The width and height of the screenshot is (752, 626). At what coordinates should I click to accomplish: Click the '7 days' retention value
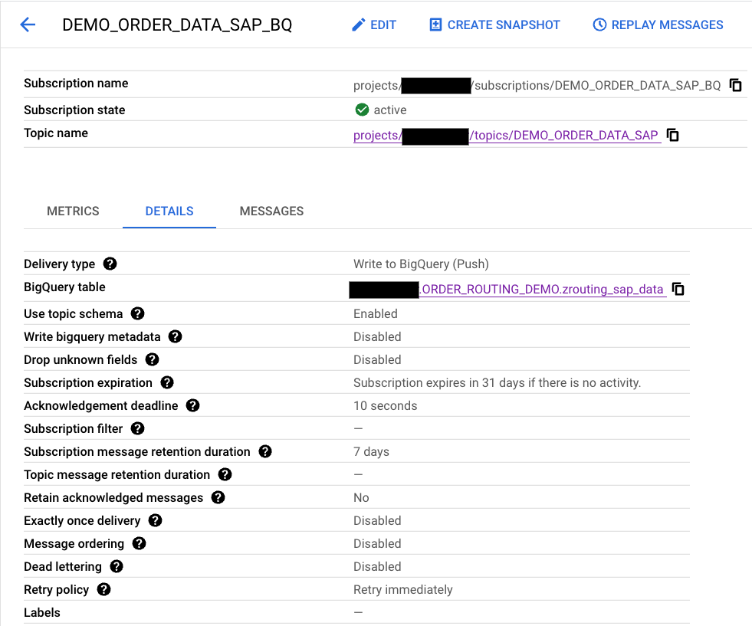coord(371,452)
